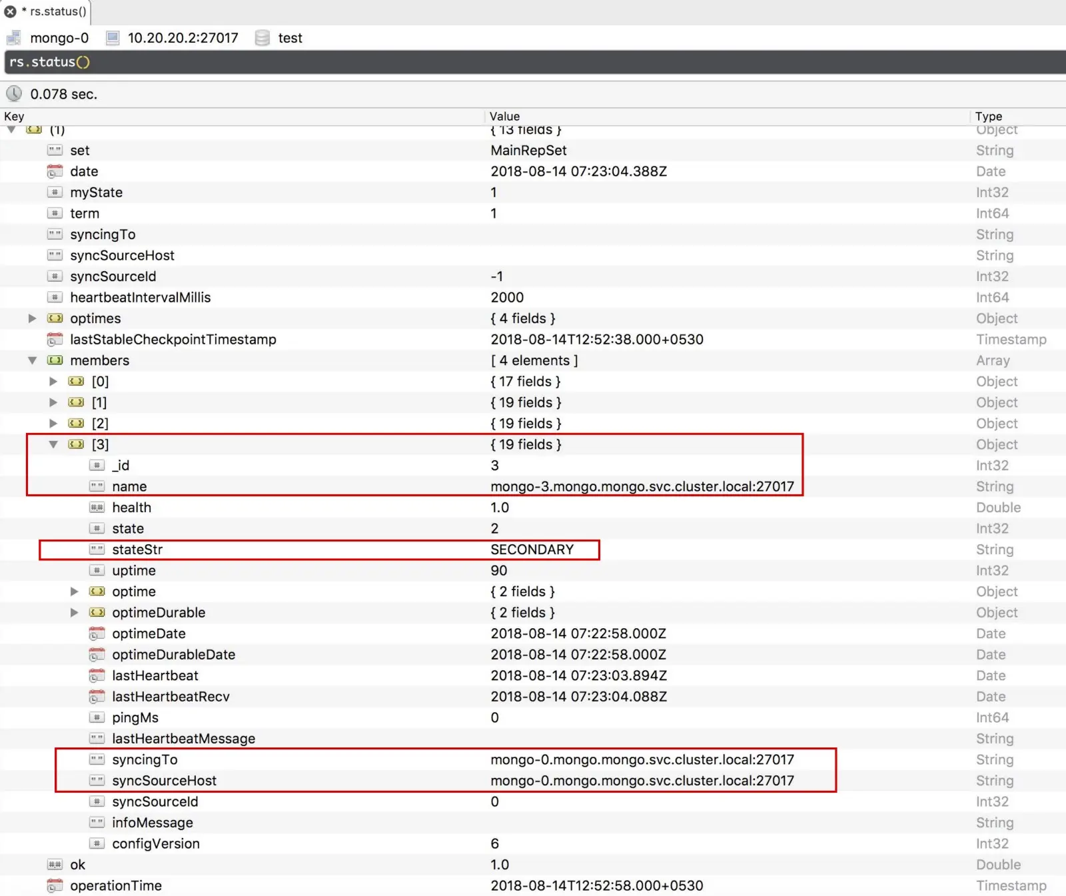Click the clock icon beside 0.078 sec.

pos(14,94)
